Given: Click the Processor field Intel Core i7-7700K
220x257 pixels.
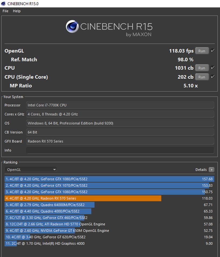Looking at the screenshot, I should [x=120, y=105].
